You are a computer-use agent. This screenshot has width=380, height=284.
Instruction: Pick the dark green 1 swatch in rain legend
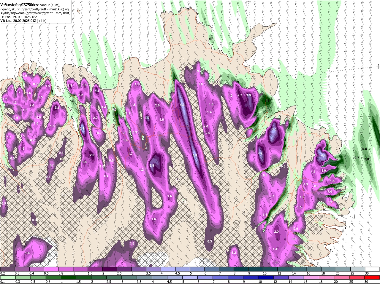[69, 277]
